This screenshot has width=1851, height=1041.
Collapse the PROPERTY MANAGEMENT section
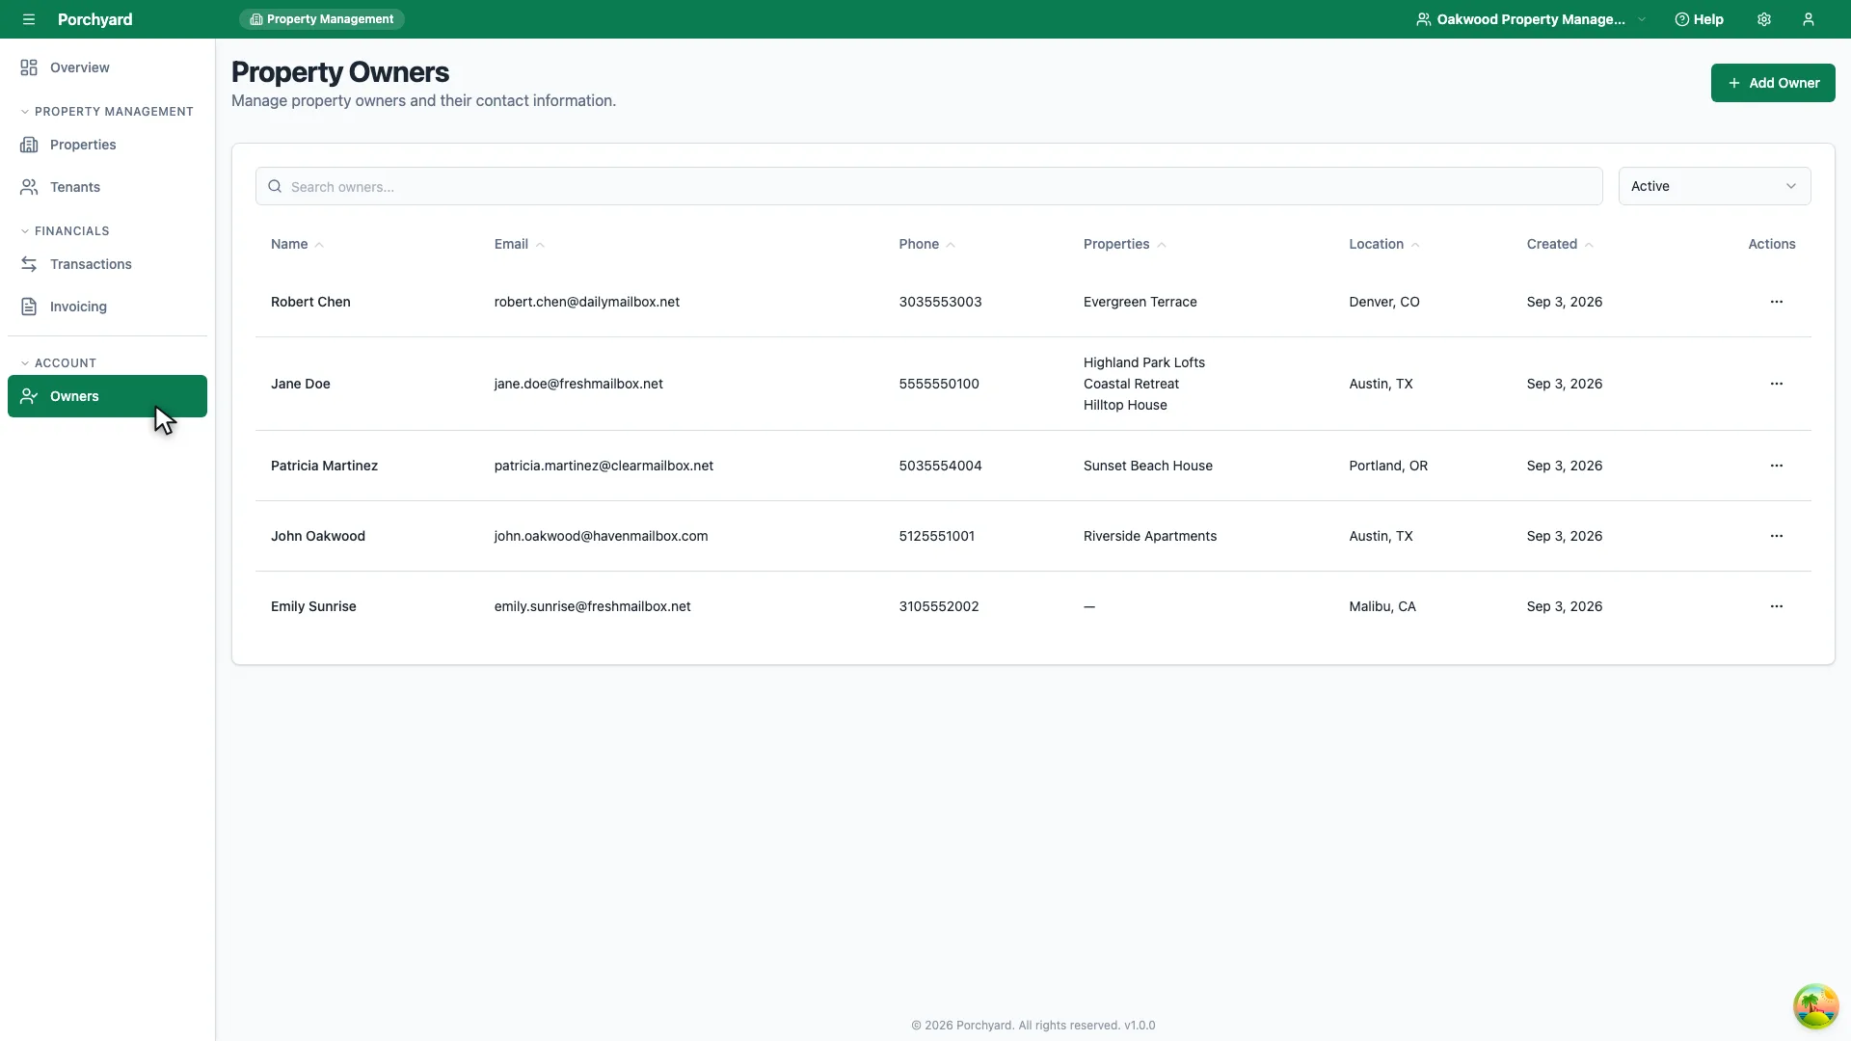pyautogui.click(x=107, y=112)
